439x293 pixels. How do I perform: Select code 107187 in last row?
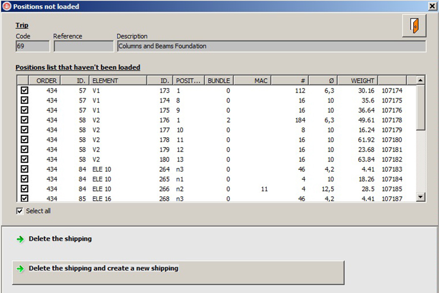(x=392, y=199)
